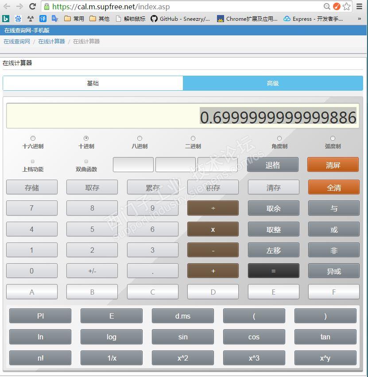Click the plus + operator key
368x377 pixels.
coord(213,271)
